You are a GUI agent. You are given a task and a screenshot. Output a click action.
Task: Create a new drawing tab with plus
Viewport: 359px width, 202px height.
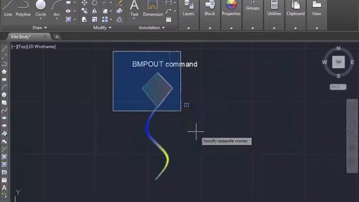[x=57, y=36]
